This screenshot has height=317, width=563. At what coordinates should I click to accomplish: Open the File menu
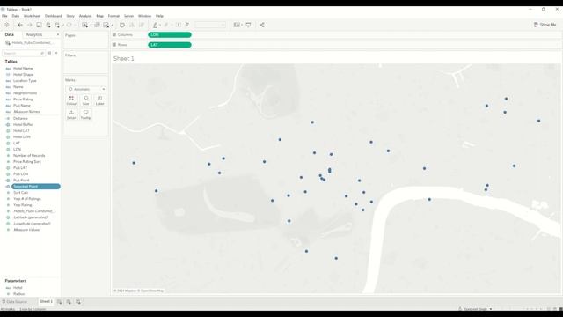4,16
